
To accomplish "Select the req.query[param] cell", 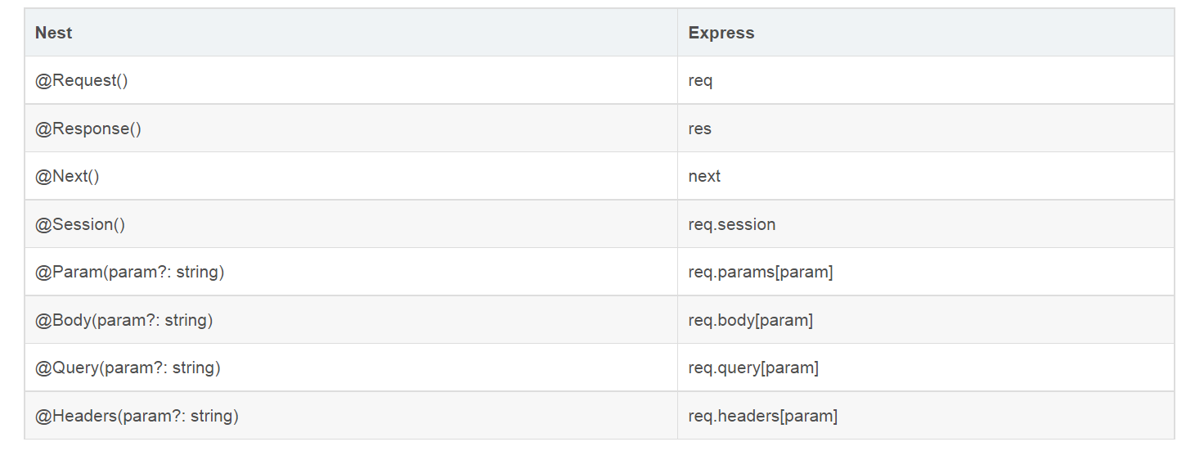I will (752, 368).
